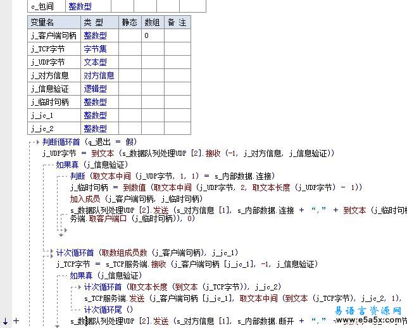
Task: Select the 数组 column header
Action: [153, 22]
